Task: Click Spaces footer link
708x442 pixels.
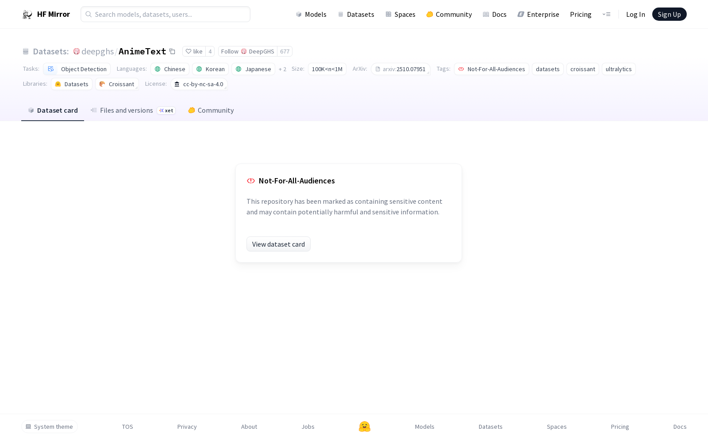Action: 557,427
